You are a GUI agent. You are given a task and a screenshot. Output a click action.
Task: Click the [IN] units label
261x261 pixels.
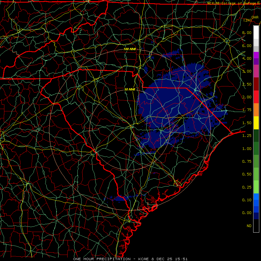point(248,20)
